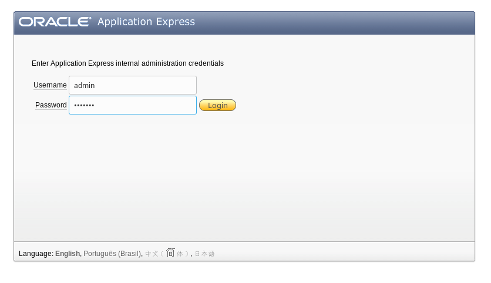
Task: Click the "Language:" label in footer
Action: pos(36,254)
